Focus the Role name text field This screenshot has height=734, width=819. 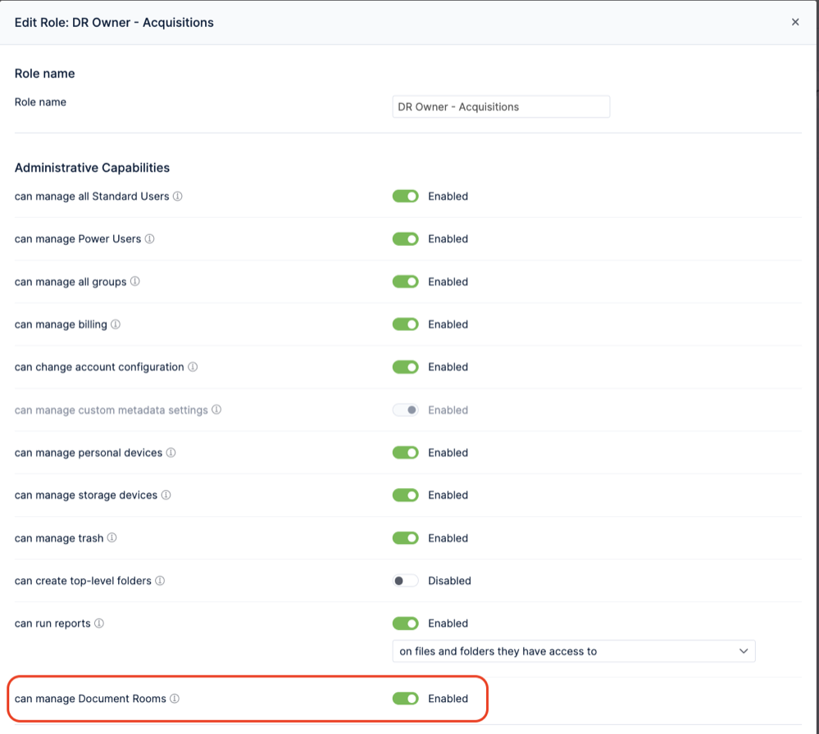[x=501, y=106]
